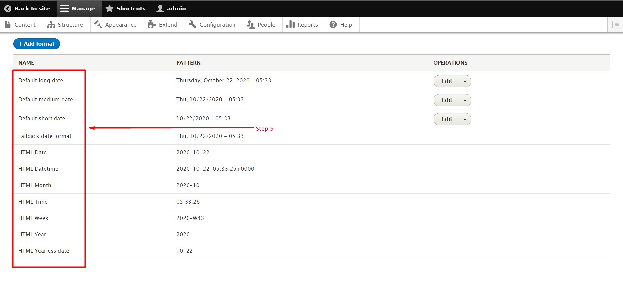Edit the Default medium date format
Image resolution: width=623 pixels, height=292 pixels.
pyautogui.click(x=447, y=100)
